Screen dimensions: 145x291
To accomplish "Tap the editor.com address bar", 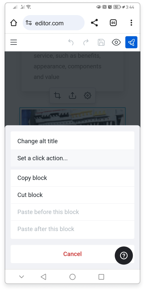I will [x=54, y=23].
